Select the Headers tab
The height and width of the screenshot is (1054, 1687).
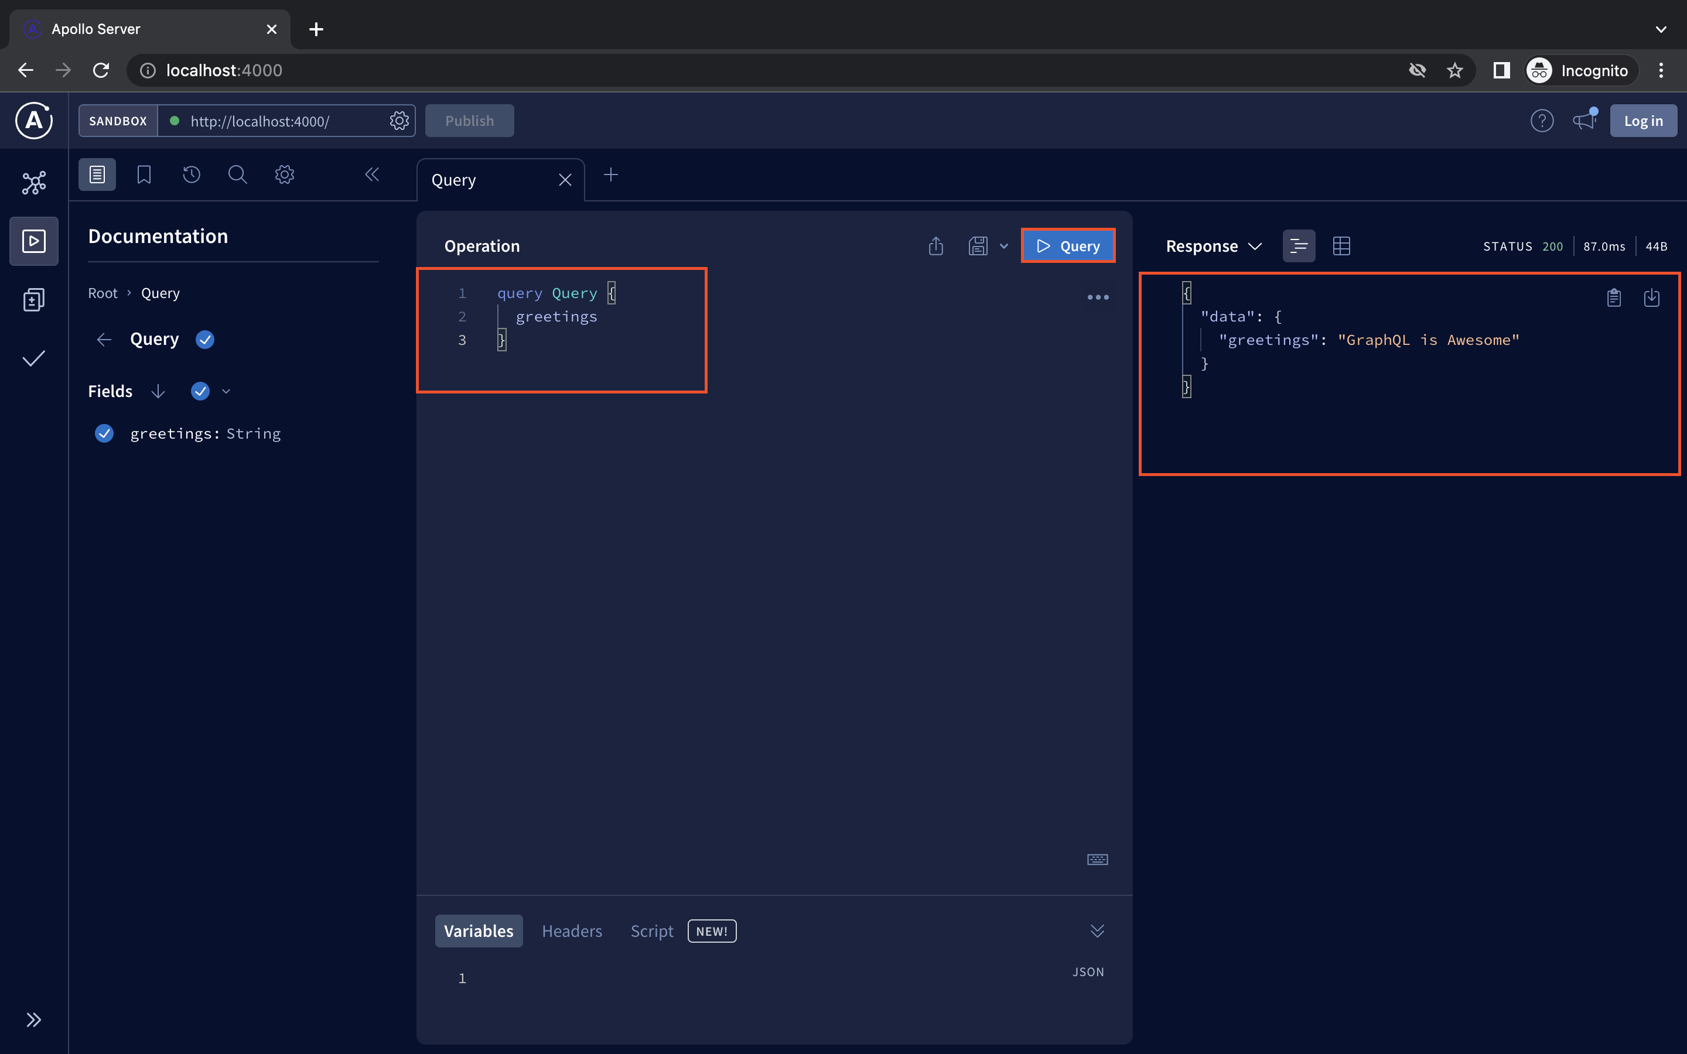(572, 931)
